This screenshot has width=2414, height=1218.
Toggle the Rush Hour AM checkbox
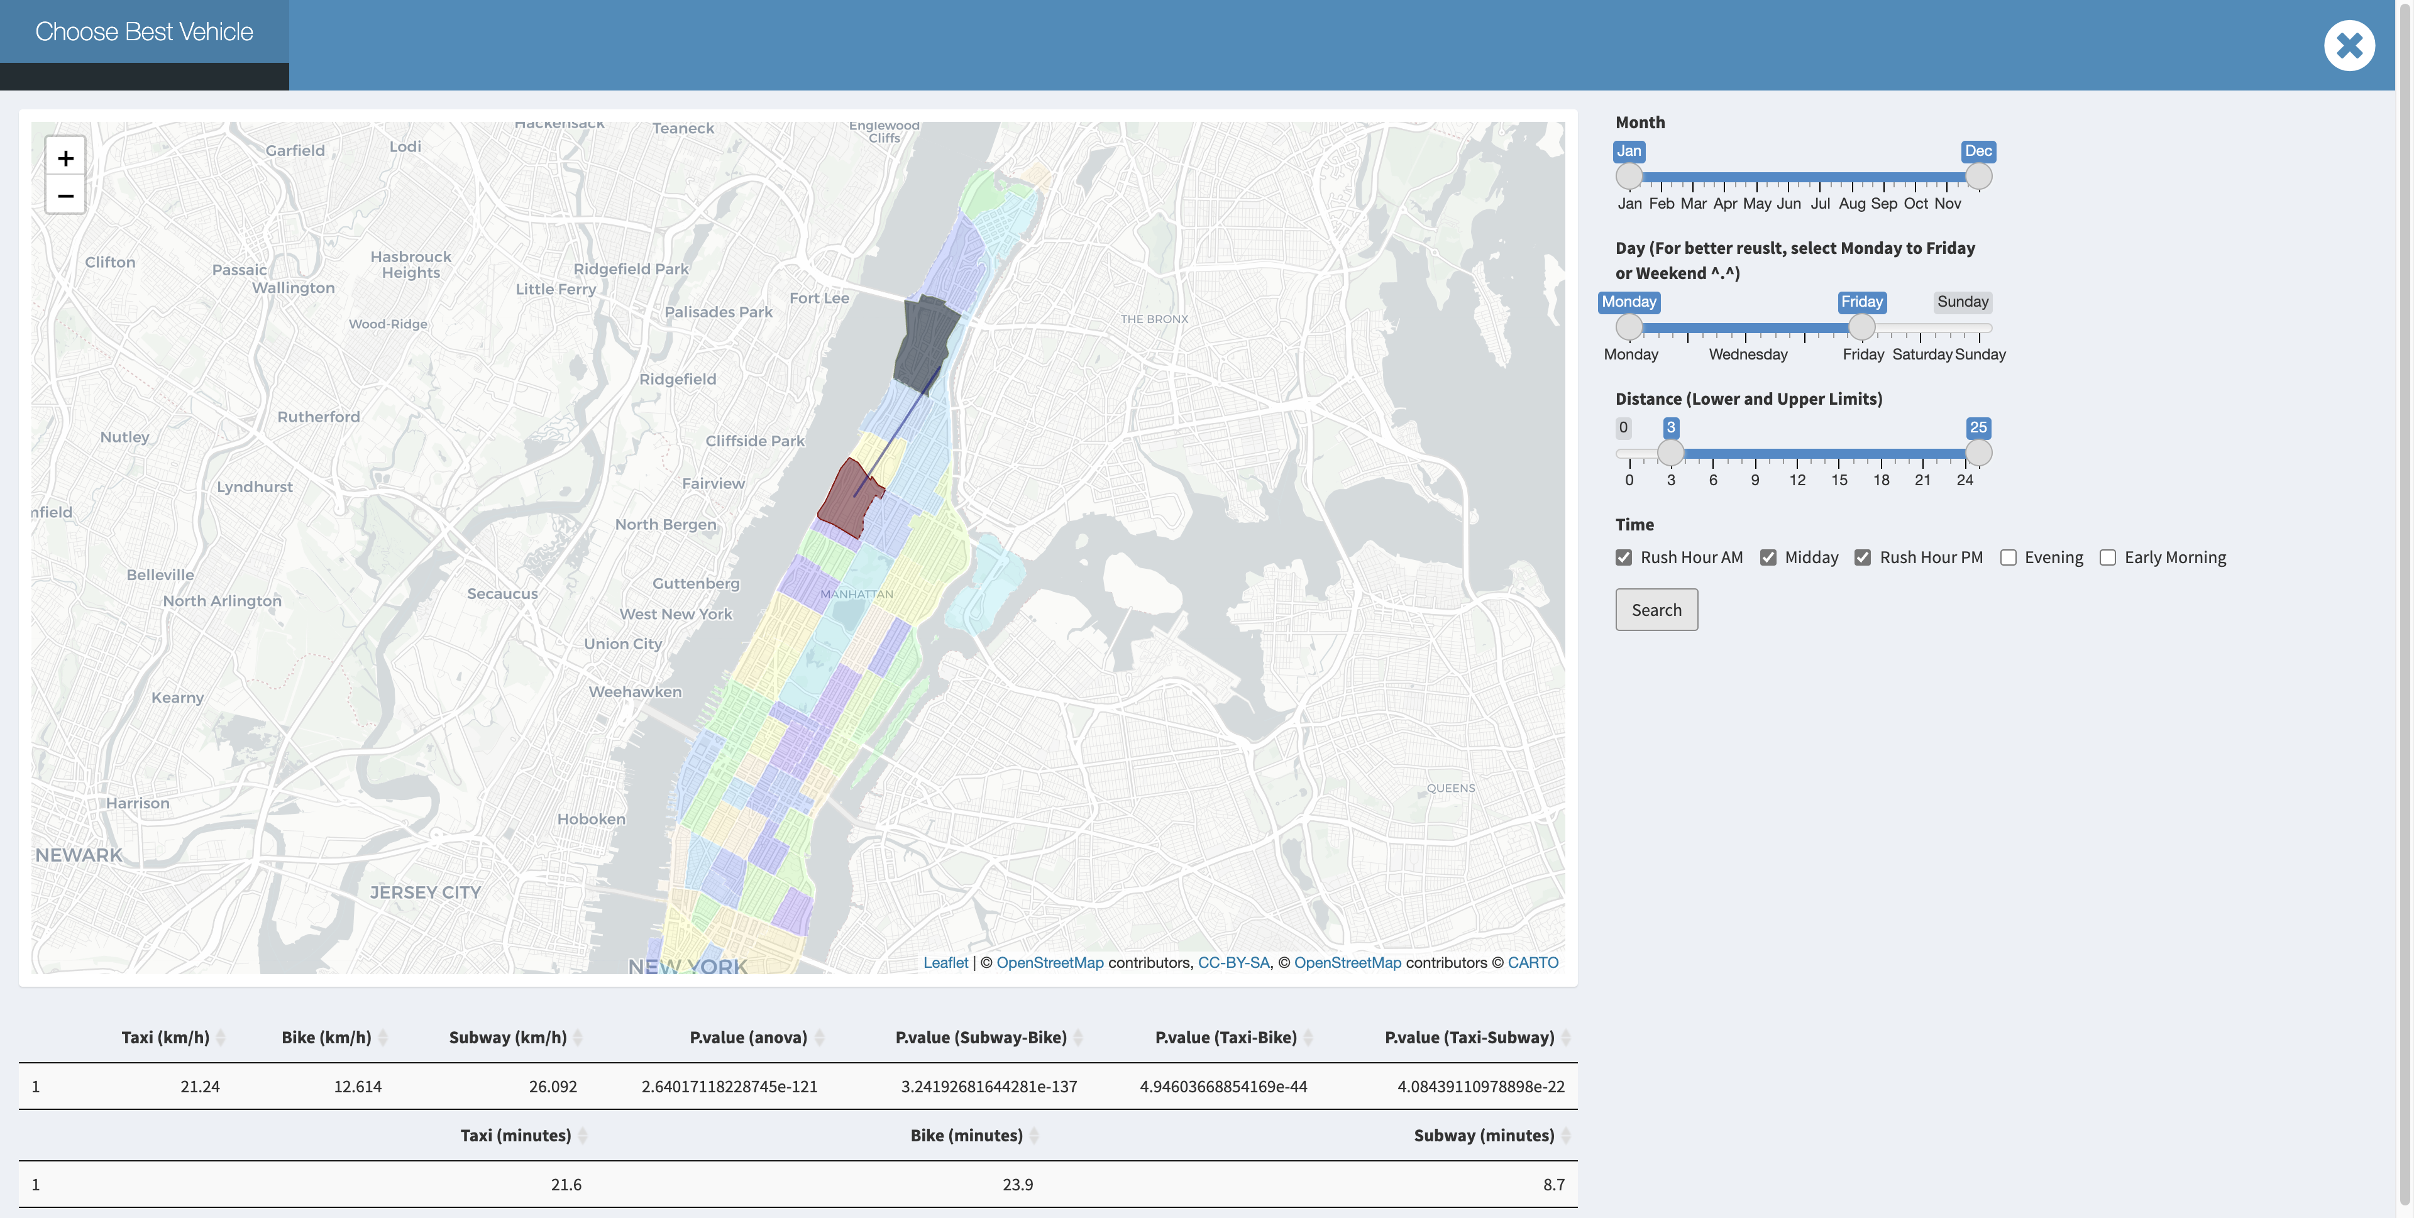pyautogui.click(x=1624, y=557)
